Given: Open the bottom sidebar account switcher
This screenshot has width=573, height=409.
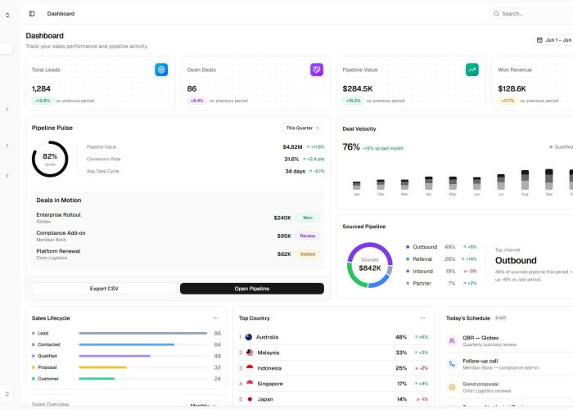Looking at the screenshot, I should point(7,393).
